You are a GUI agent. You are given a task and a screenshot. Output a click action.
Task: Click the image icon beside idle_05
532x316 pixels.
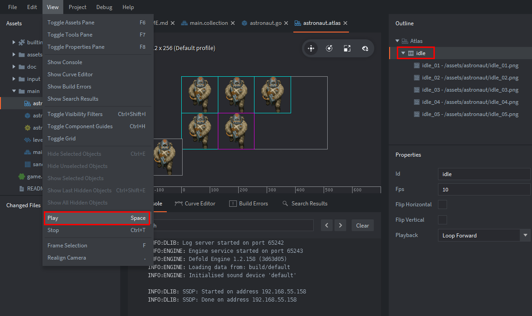pyautogui.click(x=417, y=114)
